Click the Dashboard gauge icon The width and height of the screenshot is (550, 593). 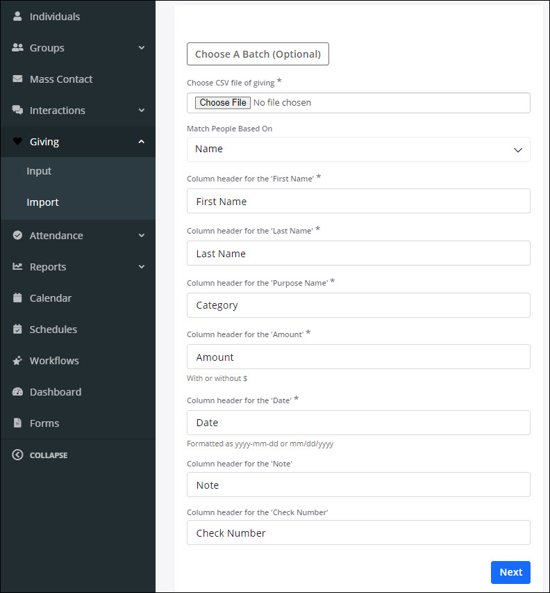[17, 392]
